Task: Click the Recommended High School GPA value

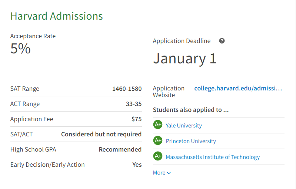Action: click(120, 149)
